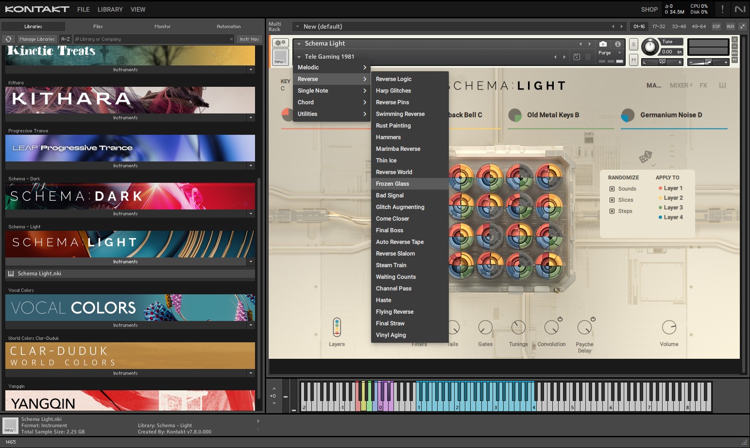The height and width of the screenshot is (448, 750).
Task: Expand Schema - Light Instruments dropdown arrow
Action: [x=251, y=262]
